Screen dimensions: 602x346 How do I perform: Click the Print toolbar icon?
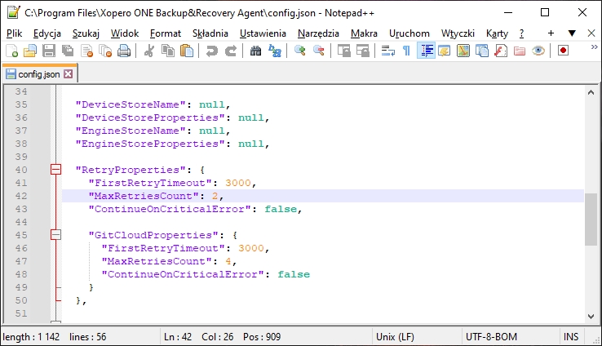124,51
